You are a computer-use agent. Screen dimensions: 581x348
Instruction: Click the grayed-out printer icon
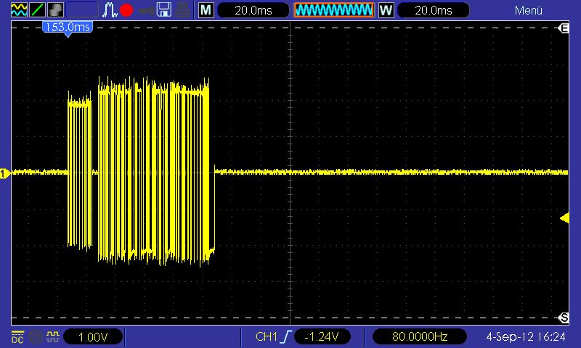182,10
